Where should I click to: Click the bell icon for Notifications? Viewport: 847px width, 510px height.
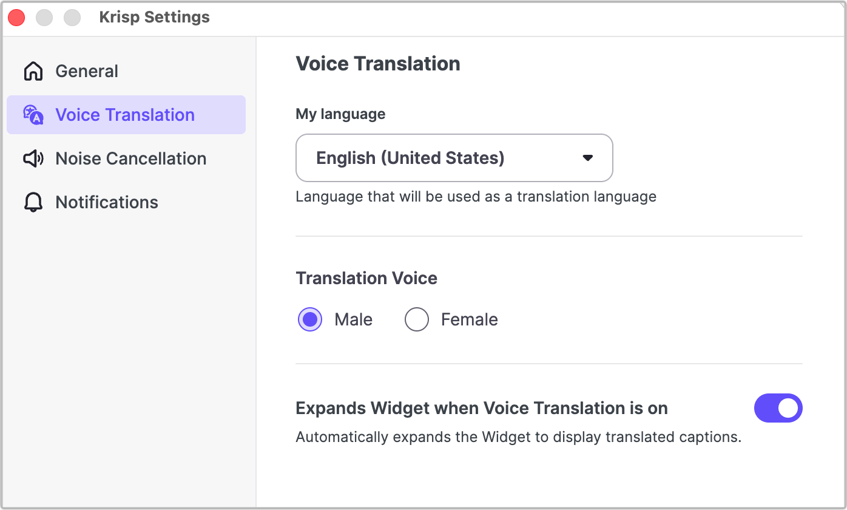coord(33,202)
